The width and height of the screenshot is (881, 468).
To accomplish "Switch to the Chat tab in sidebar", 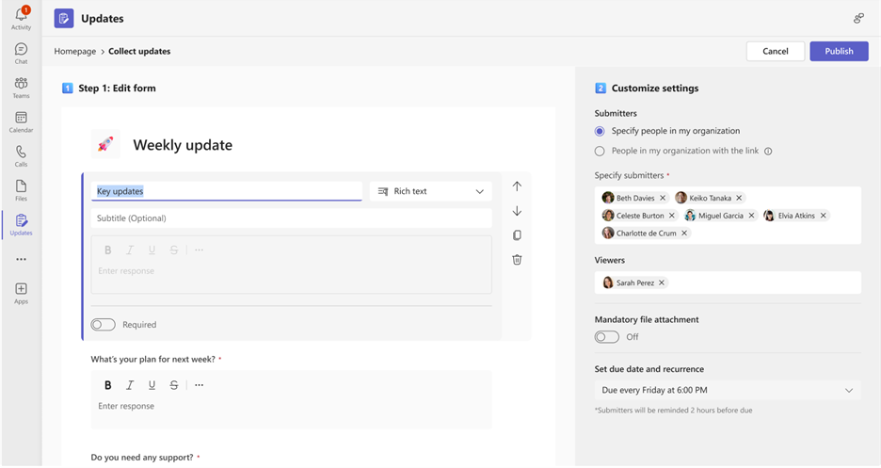I will coord(21,53).
